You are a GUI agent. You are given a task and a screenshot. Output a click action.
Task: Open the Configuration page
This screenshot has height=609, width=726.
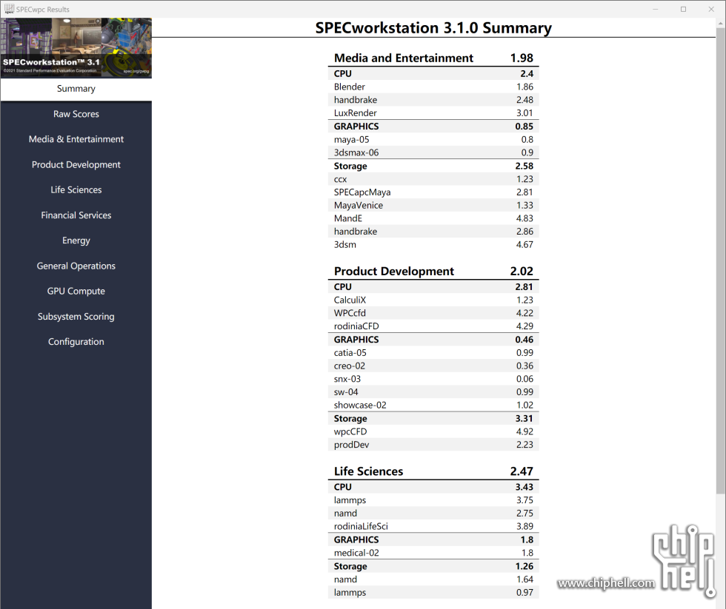(76, 342)
